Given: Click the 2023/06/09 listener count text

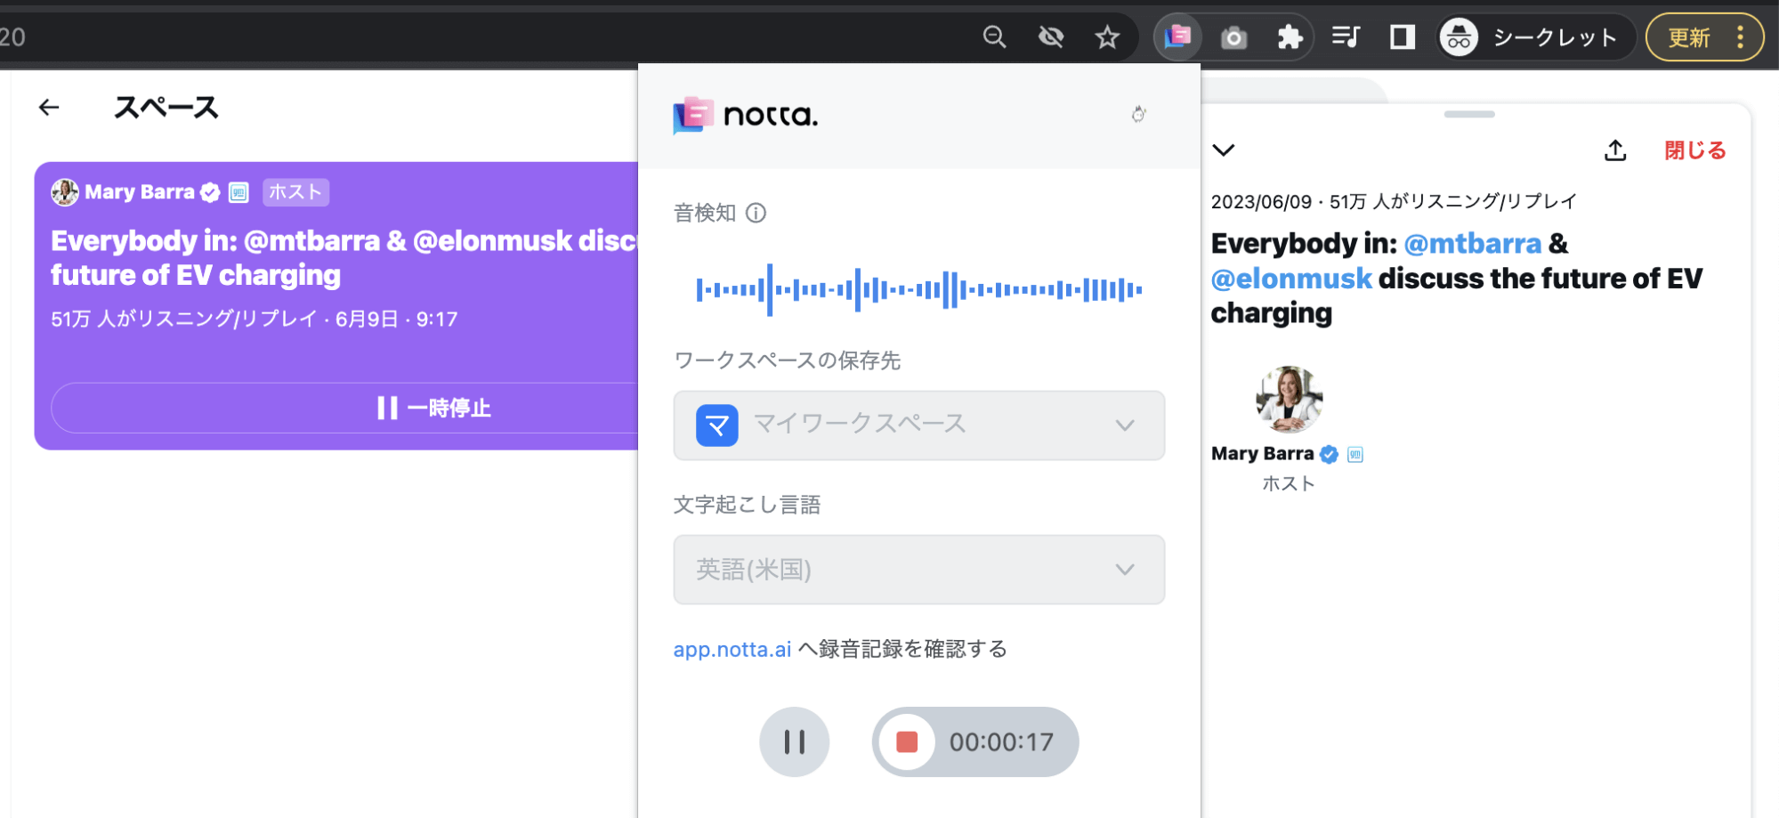Looking at the screenshot, I should [x=1394, y=201].
